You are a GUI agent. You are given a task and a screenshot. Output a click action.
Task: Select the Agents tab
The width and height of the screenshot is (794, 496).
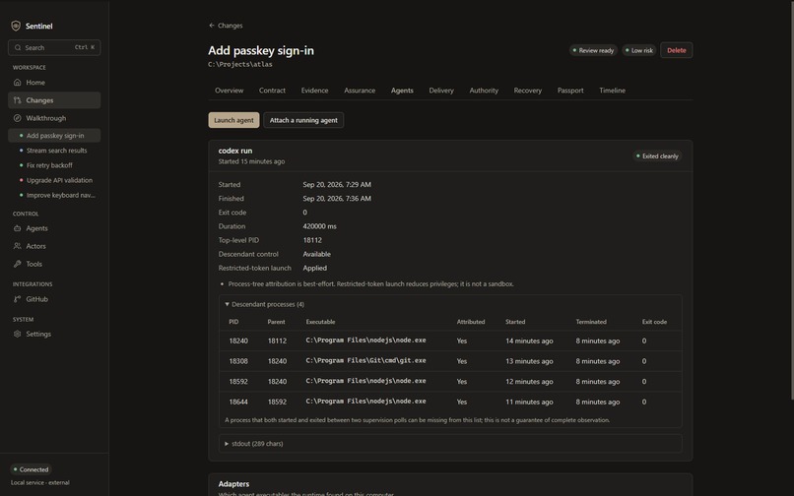402,91
